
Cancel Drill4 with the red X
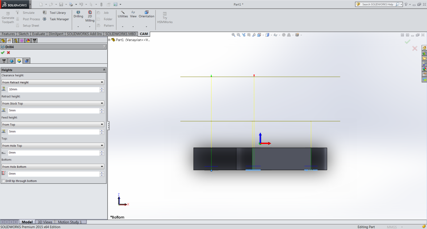tap(8, 53)
